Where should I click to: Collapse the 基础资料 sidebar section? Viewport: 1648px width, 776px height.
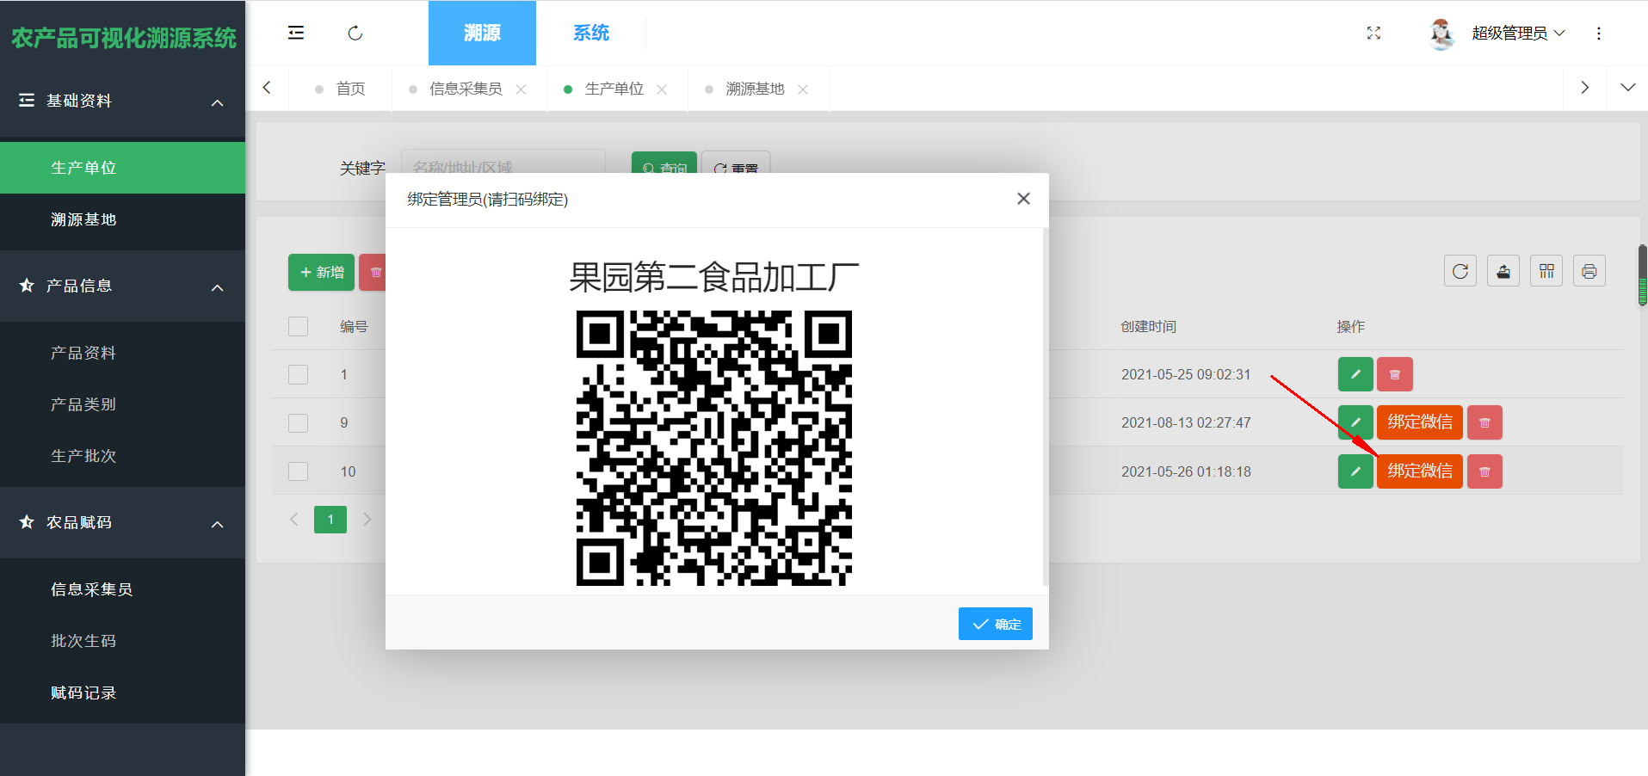click(x=122, y=102)
